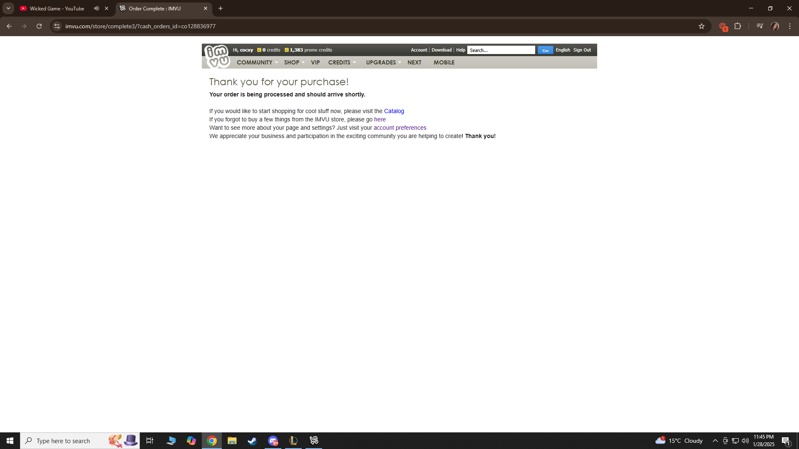The image size is (799, 449).
Task: Click the IMVU logo icon
Action: (x=217, y=57)
